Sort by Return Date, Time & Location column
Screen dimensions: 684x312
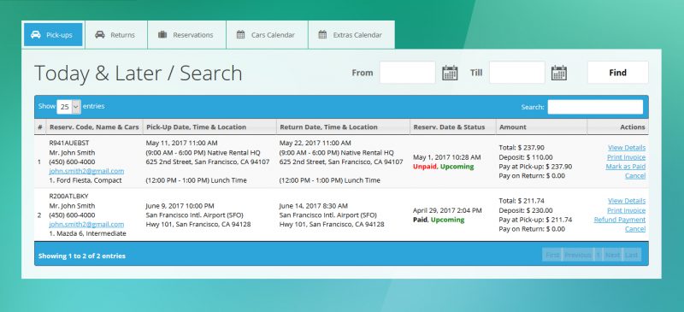[343, 127]
